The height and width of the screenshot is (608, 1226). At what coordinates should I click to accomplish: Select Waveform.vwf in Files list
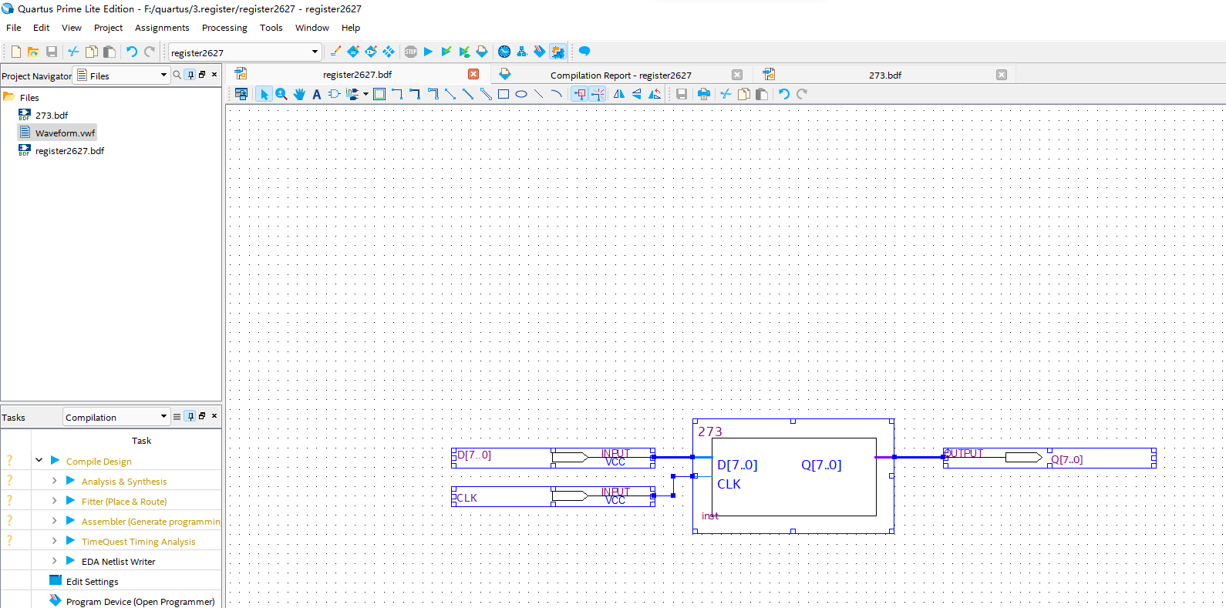pyautogui.click(x=65, y=133)
